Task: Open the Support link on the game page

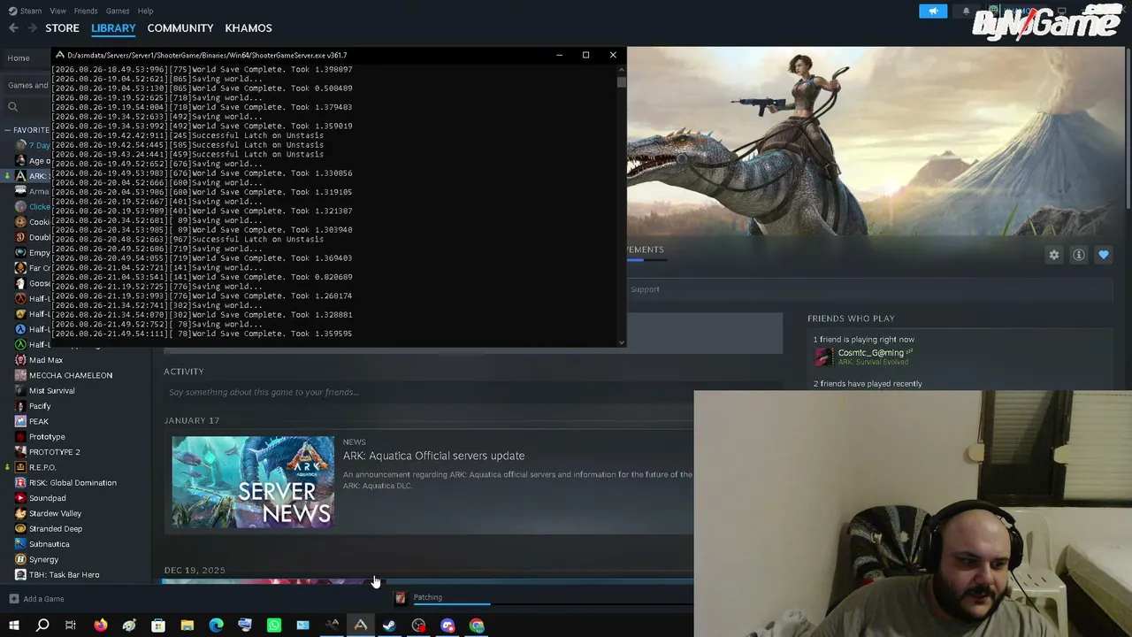Action: click(x=645, y=289)
